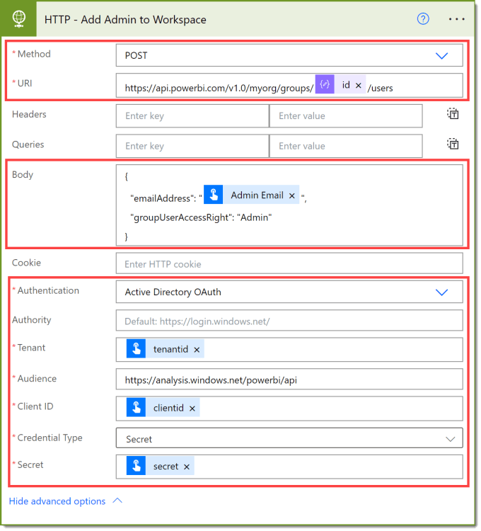This screenshot has width=481, height=531.
Task: Click the clientid token trigger icon
Action: [x=136, y=407]
